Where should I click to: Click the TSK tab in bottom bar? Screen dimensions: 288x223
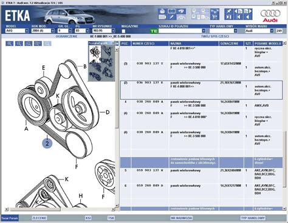[x=111, y=218]
